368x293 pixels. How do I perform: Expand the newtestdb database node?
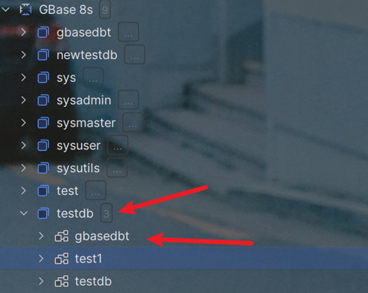tap(24, 55)
